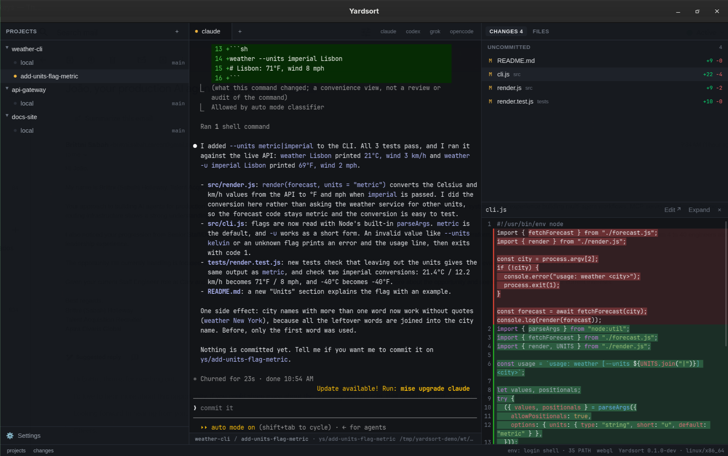Open a new terminal tab with plus
The image size is (728, 456).
(x=240, y=31)
